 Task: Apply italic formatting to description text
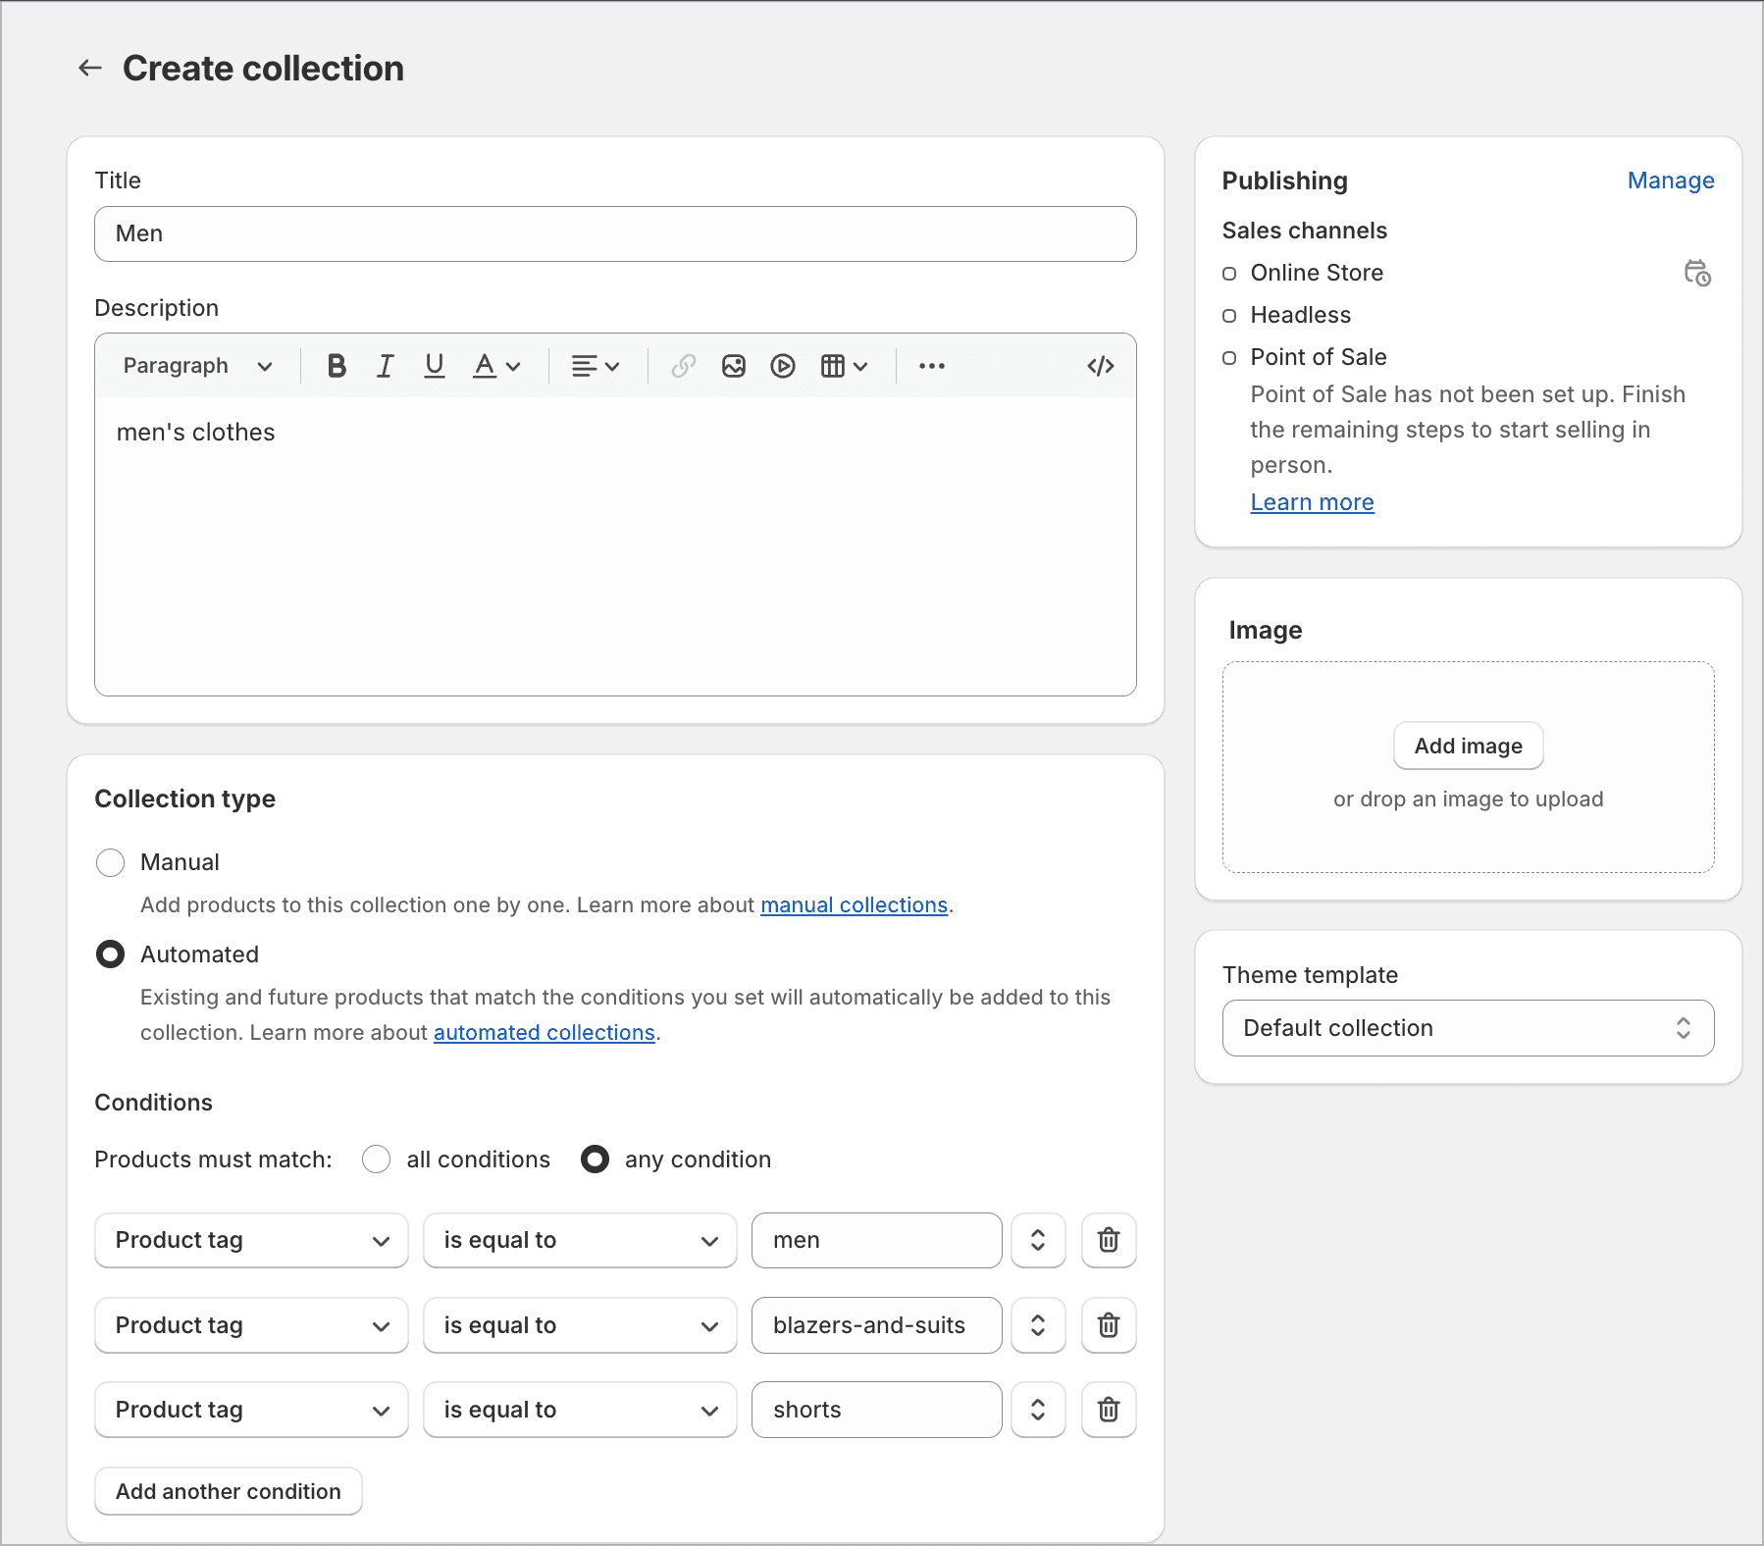coord(385,365)
